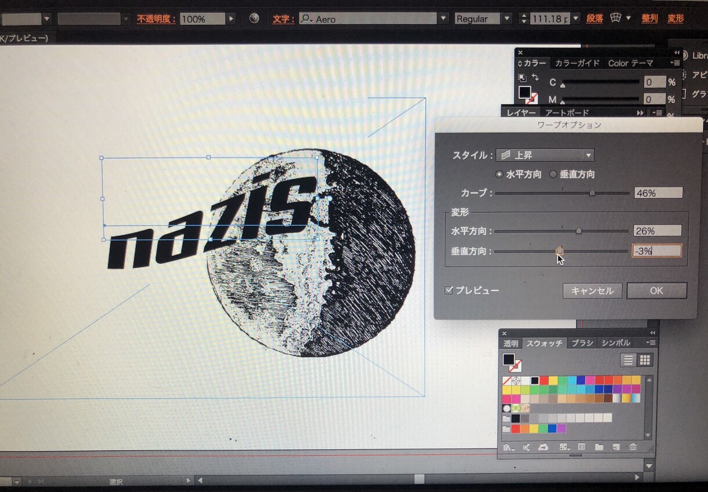Image resolution: width=708 pixels, height=492 pixels.
Task: Create a New Color Group folder icon
Action: point(599,447)
